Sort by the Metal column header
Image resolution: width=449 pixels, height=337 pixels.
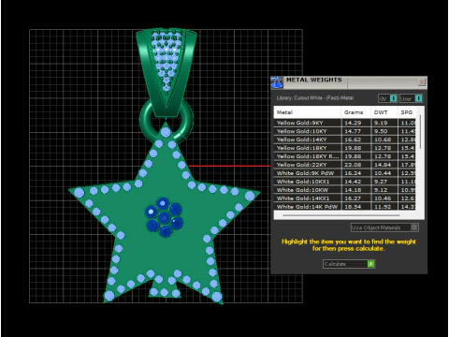[308, 112]
